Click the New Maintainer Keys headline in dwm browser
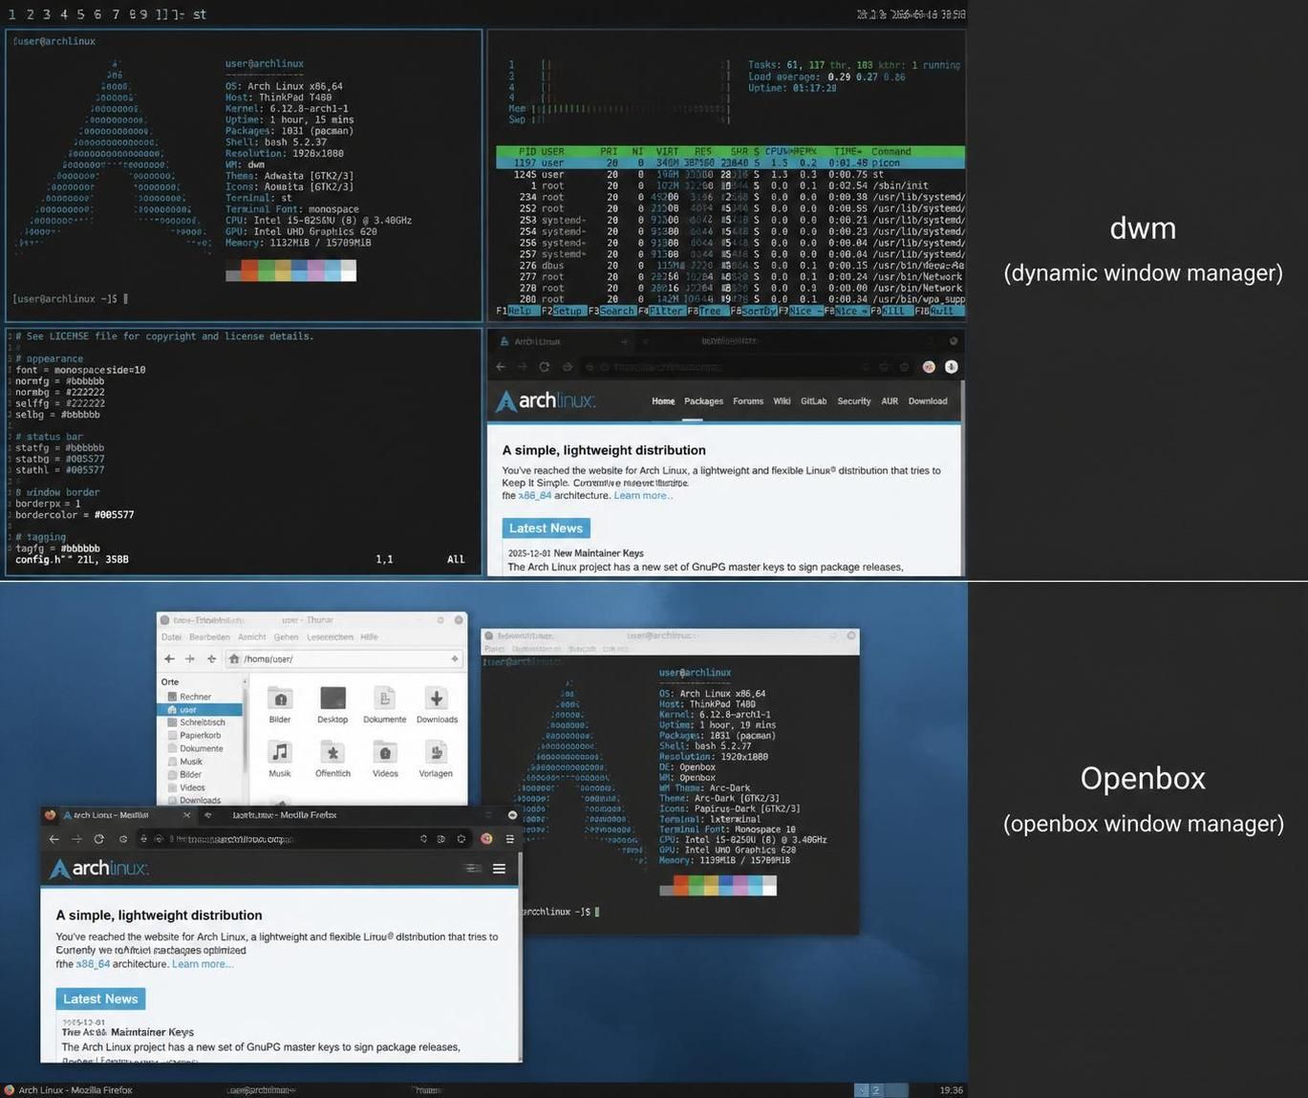The image size is (1308, 1098). pos(598,553)
